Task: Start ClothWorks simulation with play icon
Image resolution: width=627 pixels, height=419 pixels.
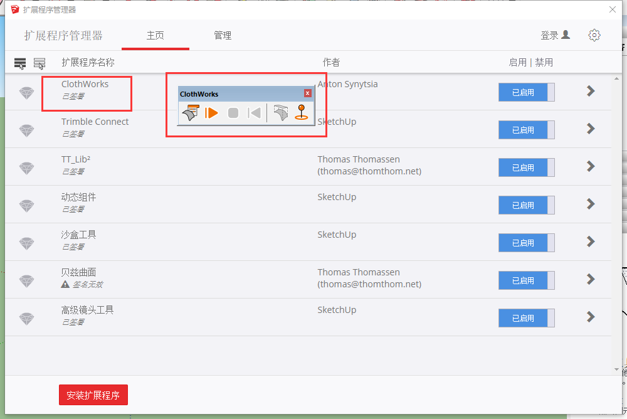Action: point(211,113)
